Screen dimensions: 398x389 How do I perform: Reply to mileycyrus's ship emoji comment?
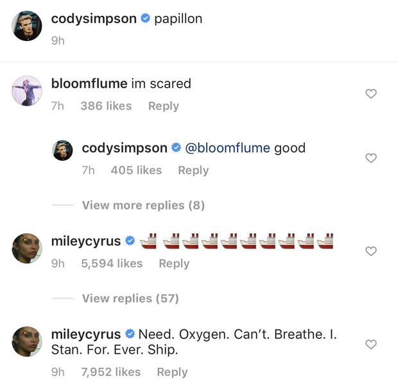174,263
